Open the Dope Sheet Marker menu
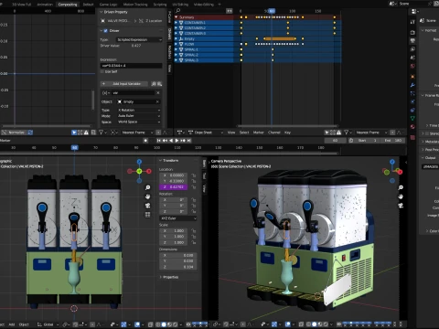This screenshot has width=439, height=329. [x=259, y=133]
